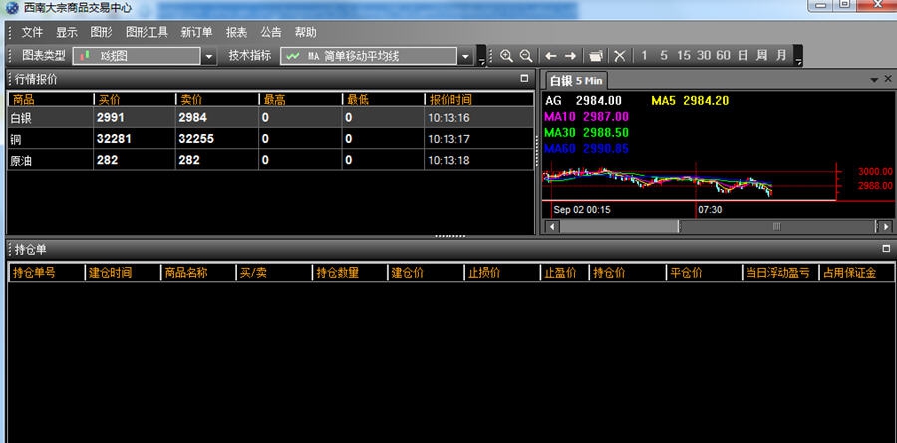
Task: Select the 铜 row in quotes table
Action: (x=270, y=139)
